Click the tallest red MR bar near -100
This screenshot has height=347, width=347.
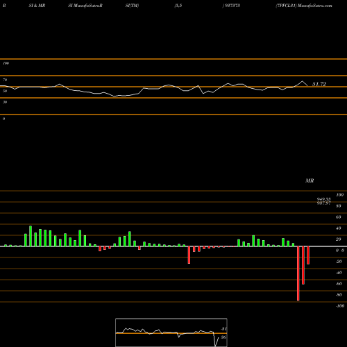click(298, 273)
